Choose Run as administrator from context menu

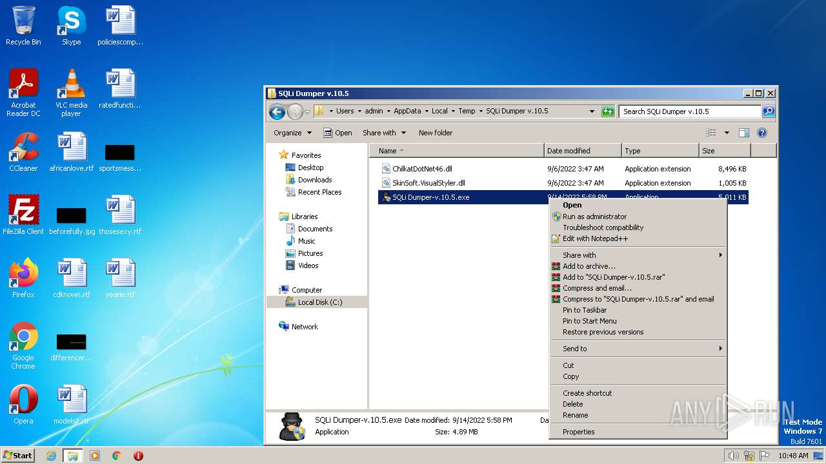(638, 217)
